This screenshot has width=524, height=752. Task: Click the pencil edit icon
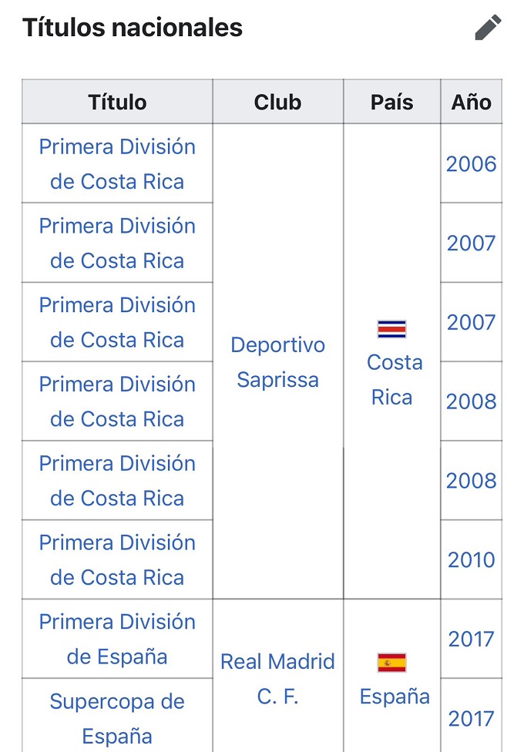point(488,28)
